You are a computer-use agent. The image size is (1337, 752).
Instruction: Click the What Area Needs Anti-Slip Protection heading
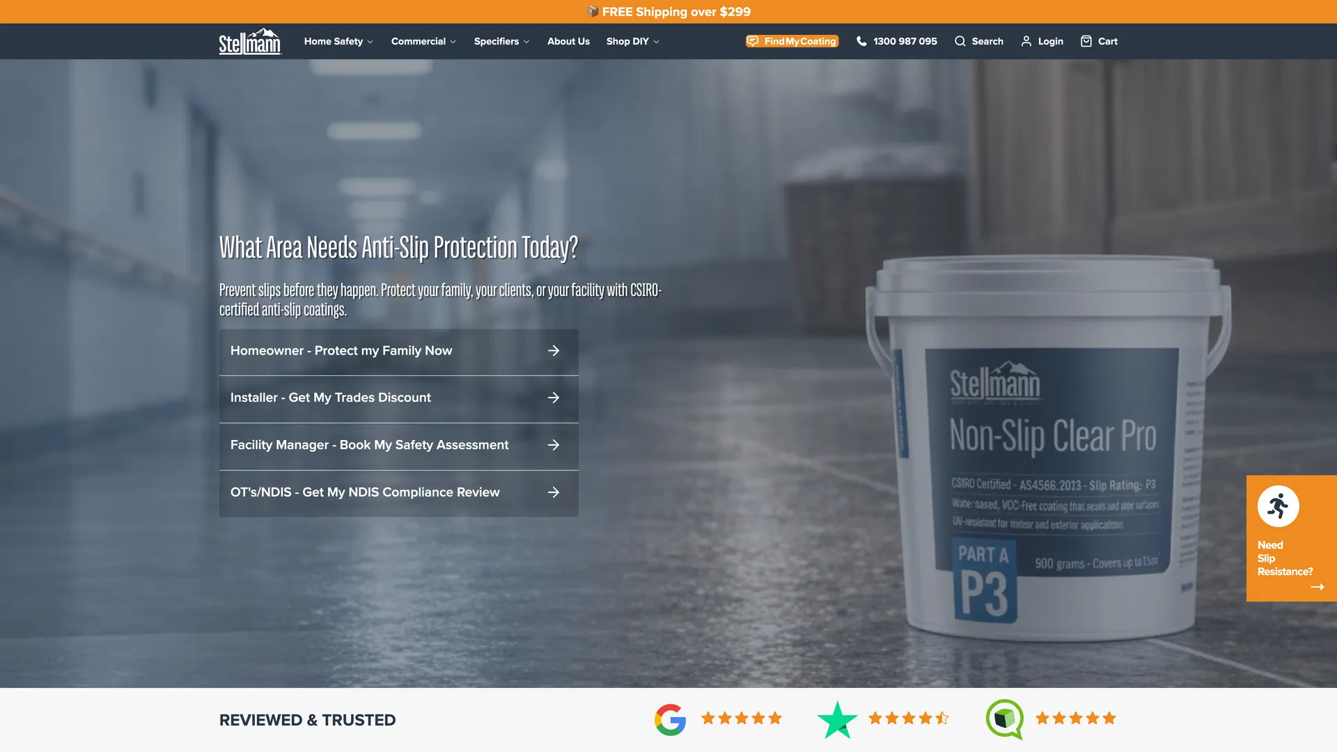(398, 248)
